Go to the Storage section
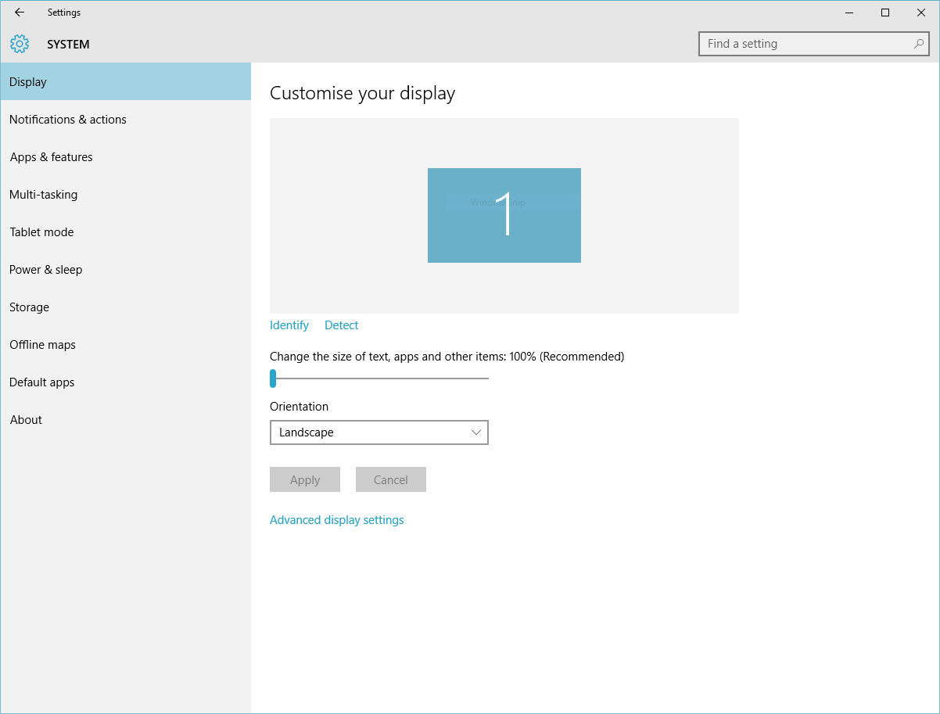 click(x=125, y=307)
